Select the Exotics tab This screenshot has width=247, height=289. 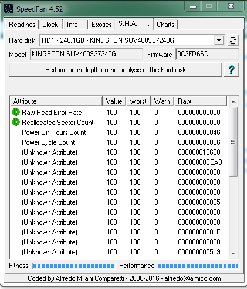pos(101,25)
